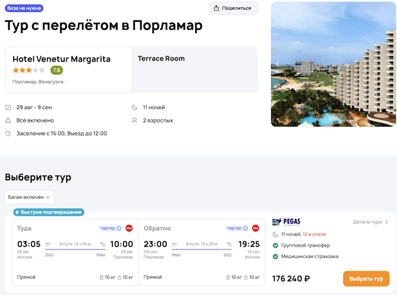
Task: Go to previous hotel photo with left arrow
Action: pos(278,64)
